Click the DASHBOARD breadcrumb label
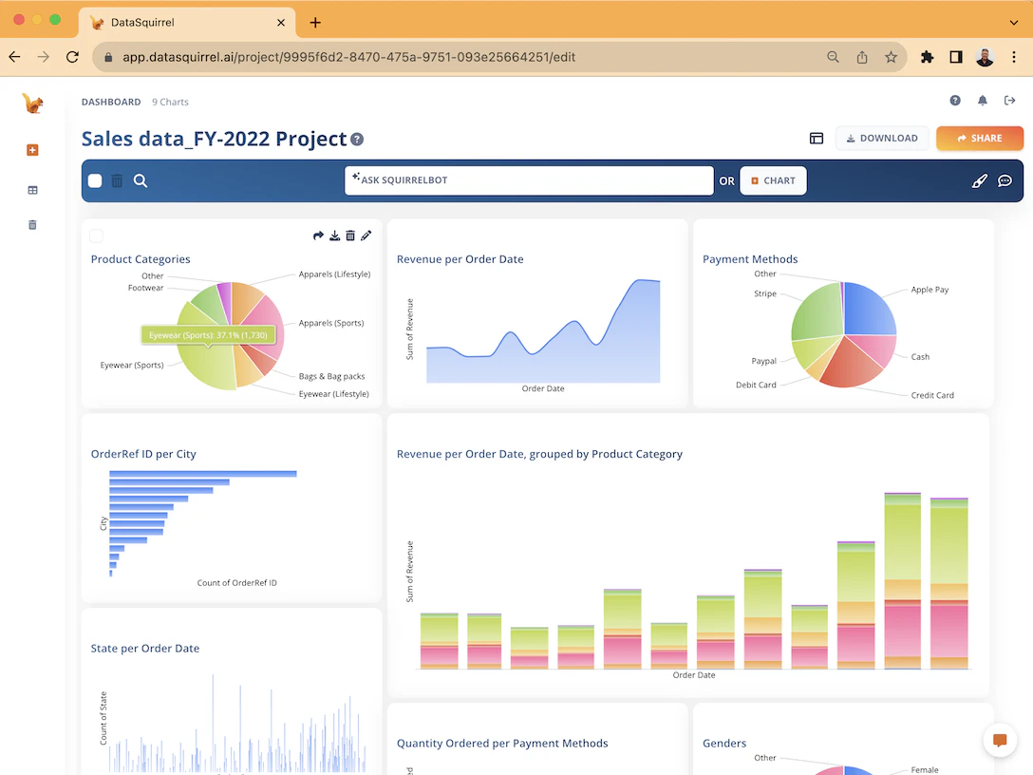1033x775 pixels. 111,103
